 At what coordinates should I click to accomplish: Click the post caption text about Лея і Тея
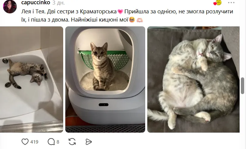127,16
